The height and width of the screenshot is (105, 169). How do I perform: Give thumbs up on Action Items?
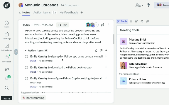click(x=96, y=50)
